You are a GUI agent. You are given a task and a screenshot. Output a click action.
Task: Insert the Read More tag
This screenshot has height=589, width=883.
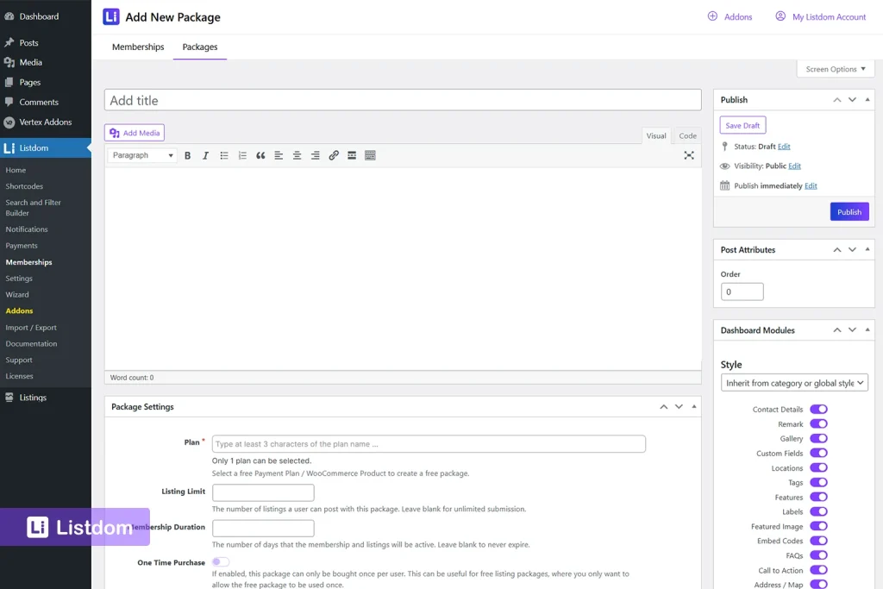pos(352,155)
